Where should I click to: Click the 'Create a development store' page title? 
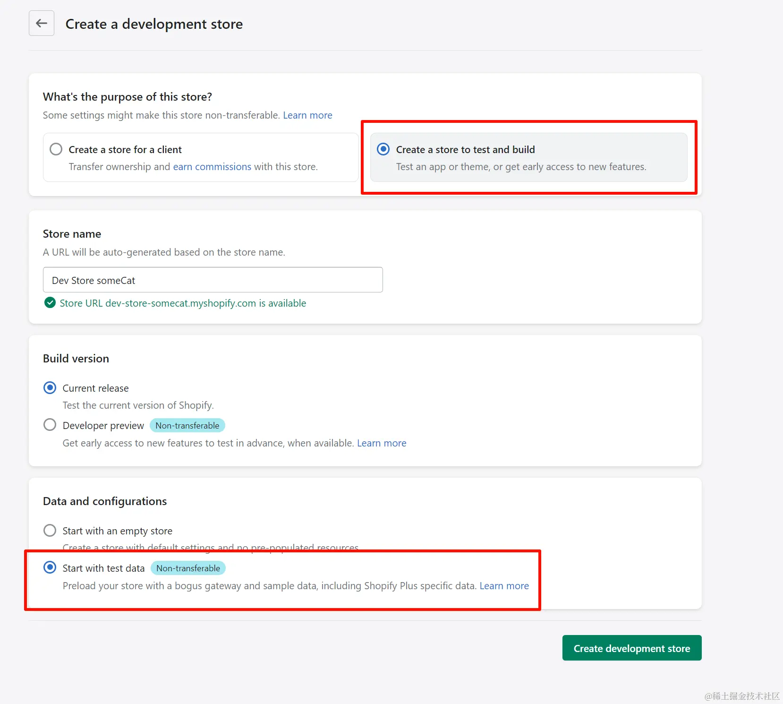(x=154, y=24)
